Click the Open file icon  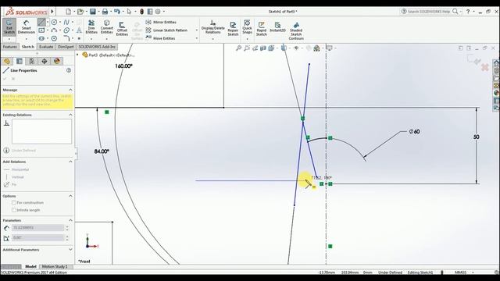(80, 12)
